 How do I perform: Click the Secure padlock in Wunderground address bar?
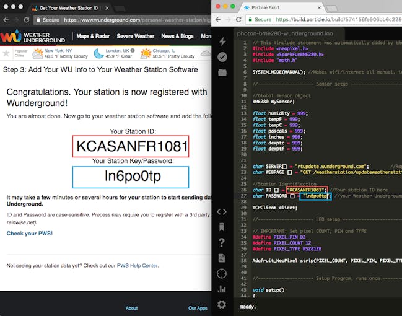point(38,20)
